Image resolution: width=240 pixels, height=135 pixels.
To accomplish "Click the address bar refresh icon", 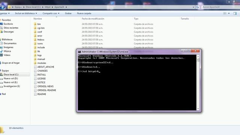I will (198, 7).
